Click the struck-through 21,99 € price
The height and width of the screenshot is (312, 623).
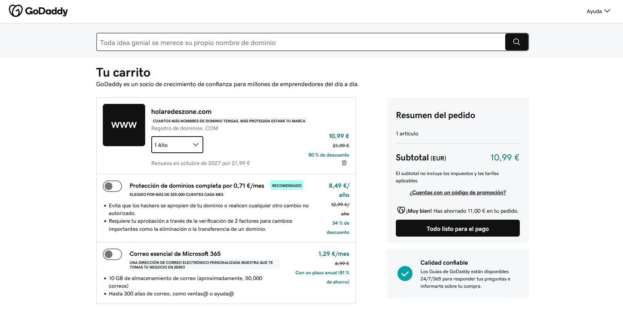(341, 146)
